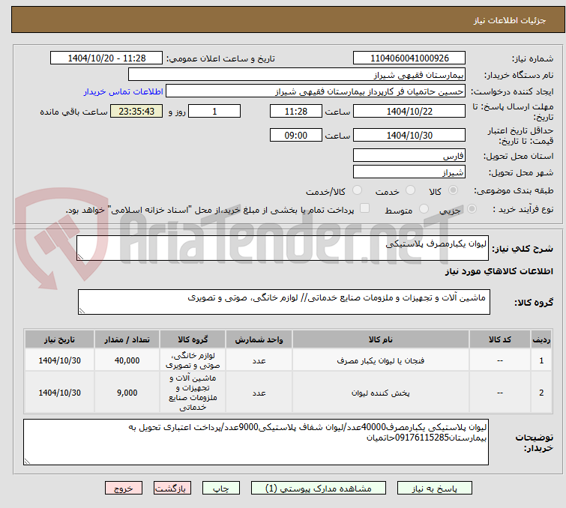
Task: Click the announcement date field 1404/10/20 - 11:28
Action: (x=106, y=58)
